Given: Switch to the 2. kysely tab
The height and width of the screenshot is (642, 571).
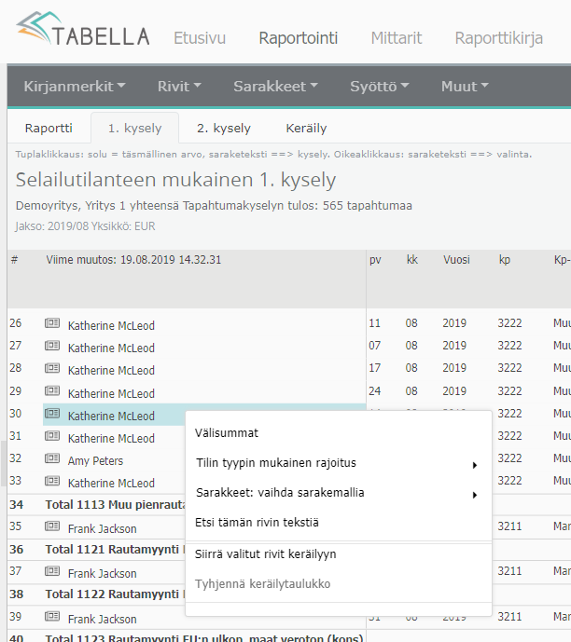Looking at the screenshot, I should pyautogui.click(x=224, y=129).
